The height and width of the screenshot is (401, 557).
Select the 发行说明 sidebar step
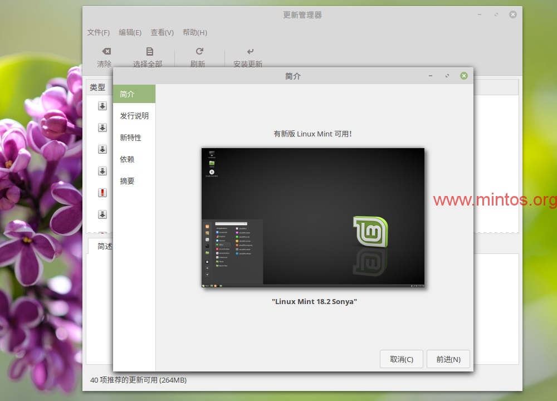[x=134, y=116]
